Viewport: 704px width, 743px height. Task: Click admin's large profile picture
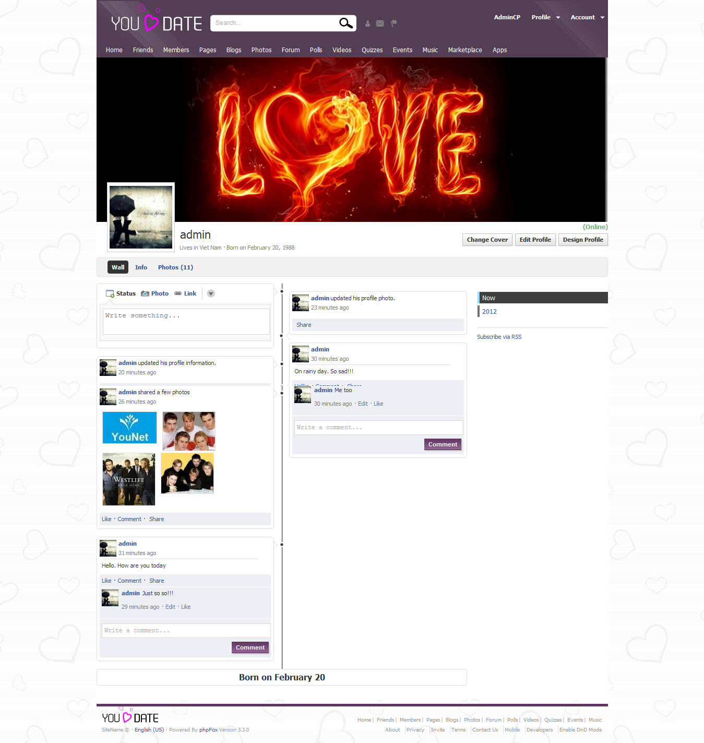coord(141,217)
